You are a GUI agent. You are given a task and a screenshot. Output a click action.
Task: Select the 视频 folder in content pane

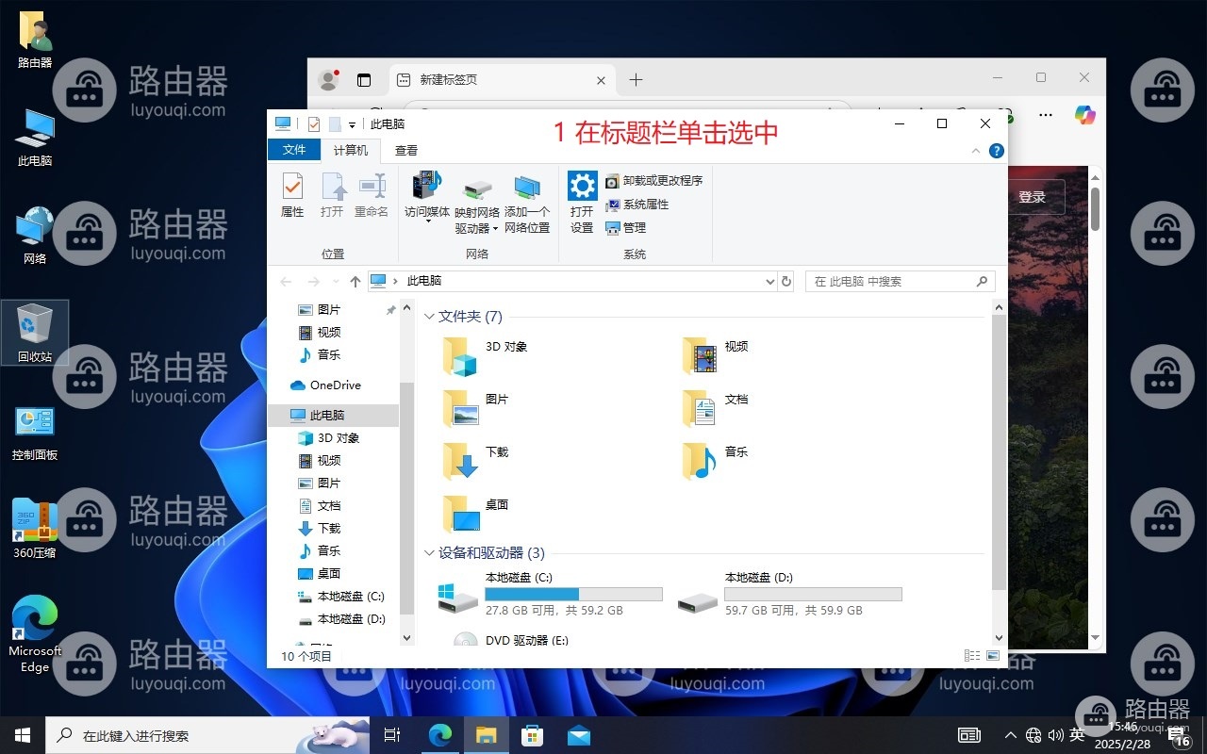point(716,356)
